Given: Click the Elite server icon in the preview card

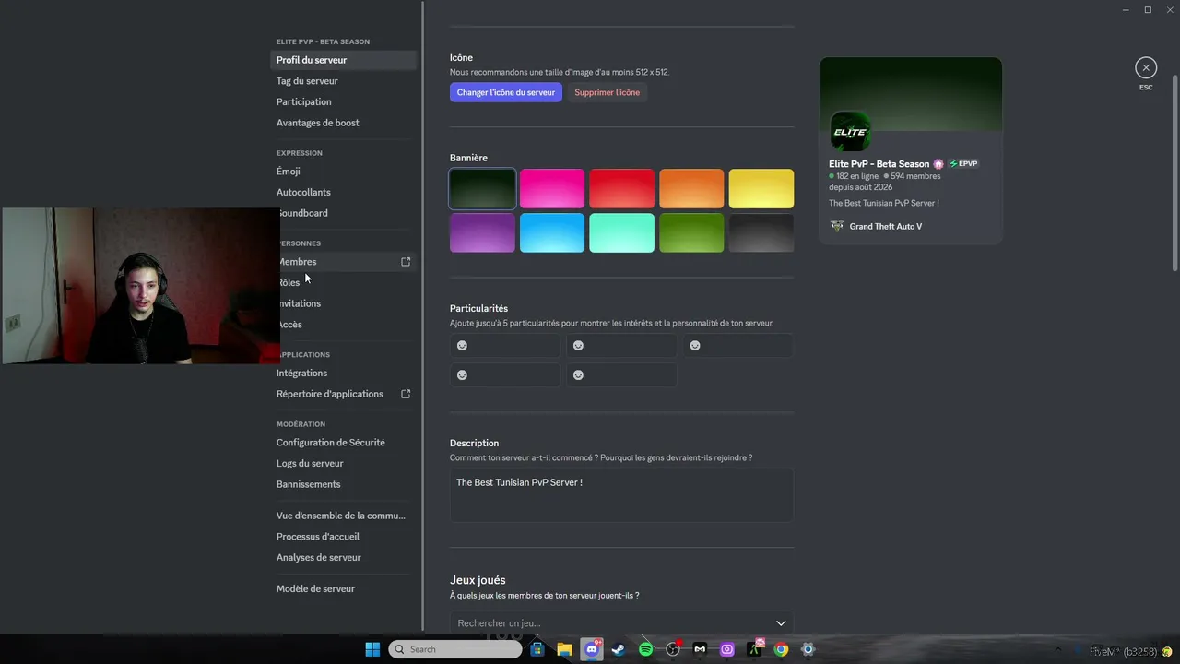Looking at the screenshot, I should [x=850, y=132].
